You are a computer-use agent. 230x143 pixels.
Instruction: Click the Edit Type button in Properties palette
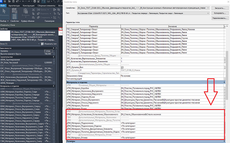pyautogui.click(x=49, y=44)
